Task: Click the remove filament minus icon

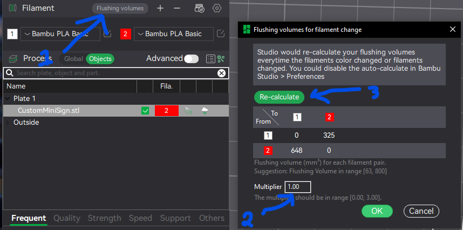Action: point(177,8)
